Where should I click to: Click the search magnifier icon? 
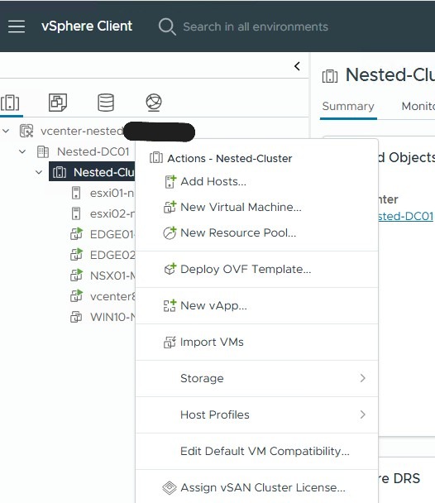[x=167, y=26]
